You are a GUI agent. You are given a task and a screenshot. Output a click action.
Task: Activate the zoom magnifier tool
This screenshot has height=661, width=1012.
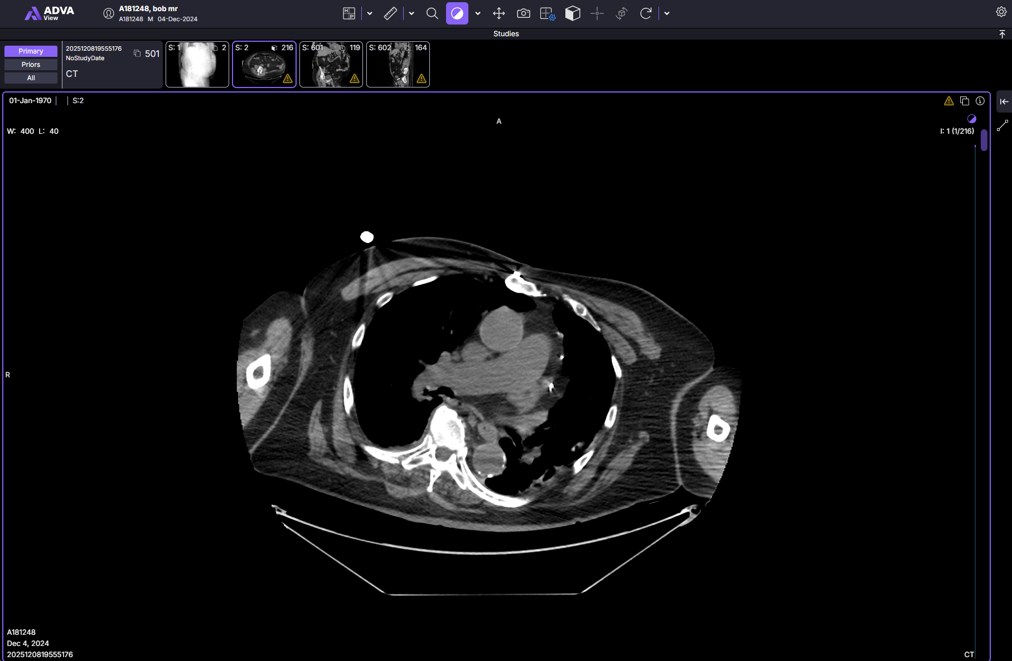432,13
